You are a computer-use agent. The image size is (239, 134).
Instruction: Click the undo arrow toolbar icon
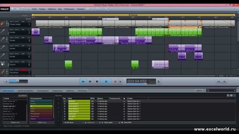97,9
